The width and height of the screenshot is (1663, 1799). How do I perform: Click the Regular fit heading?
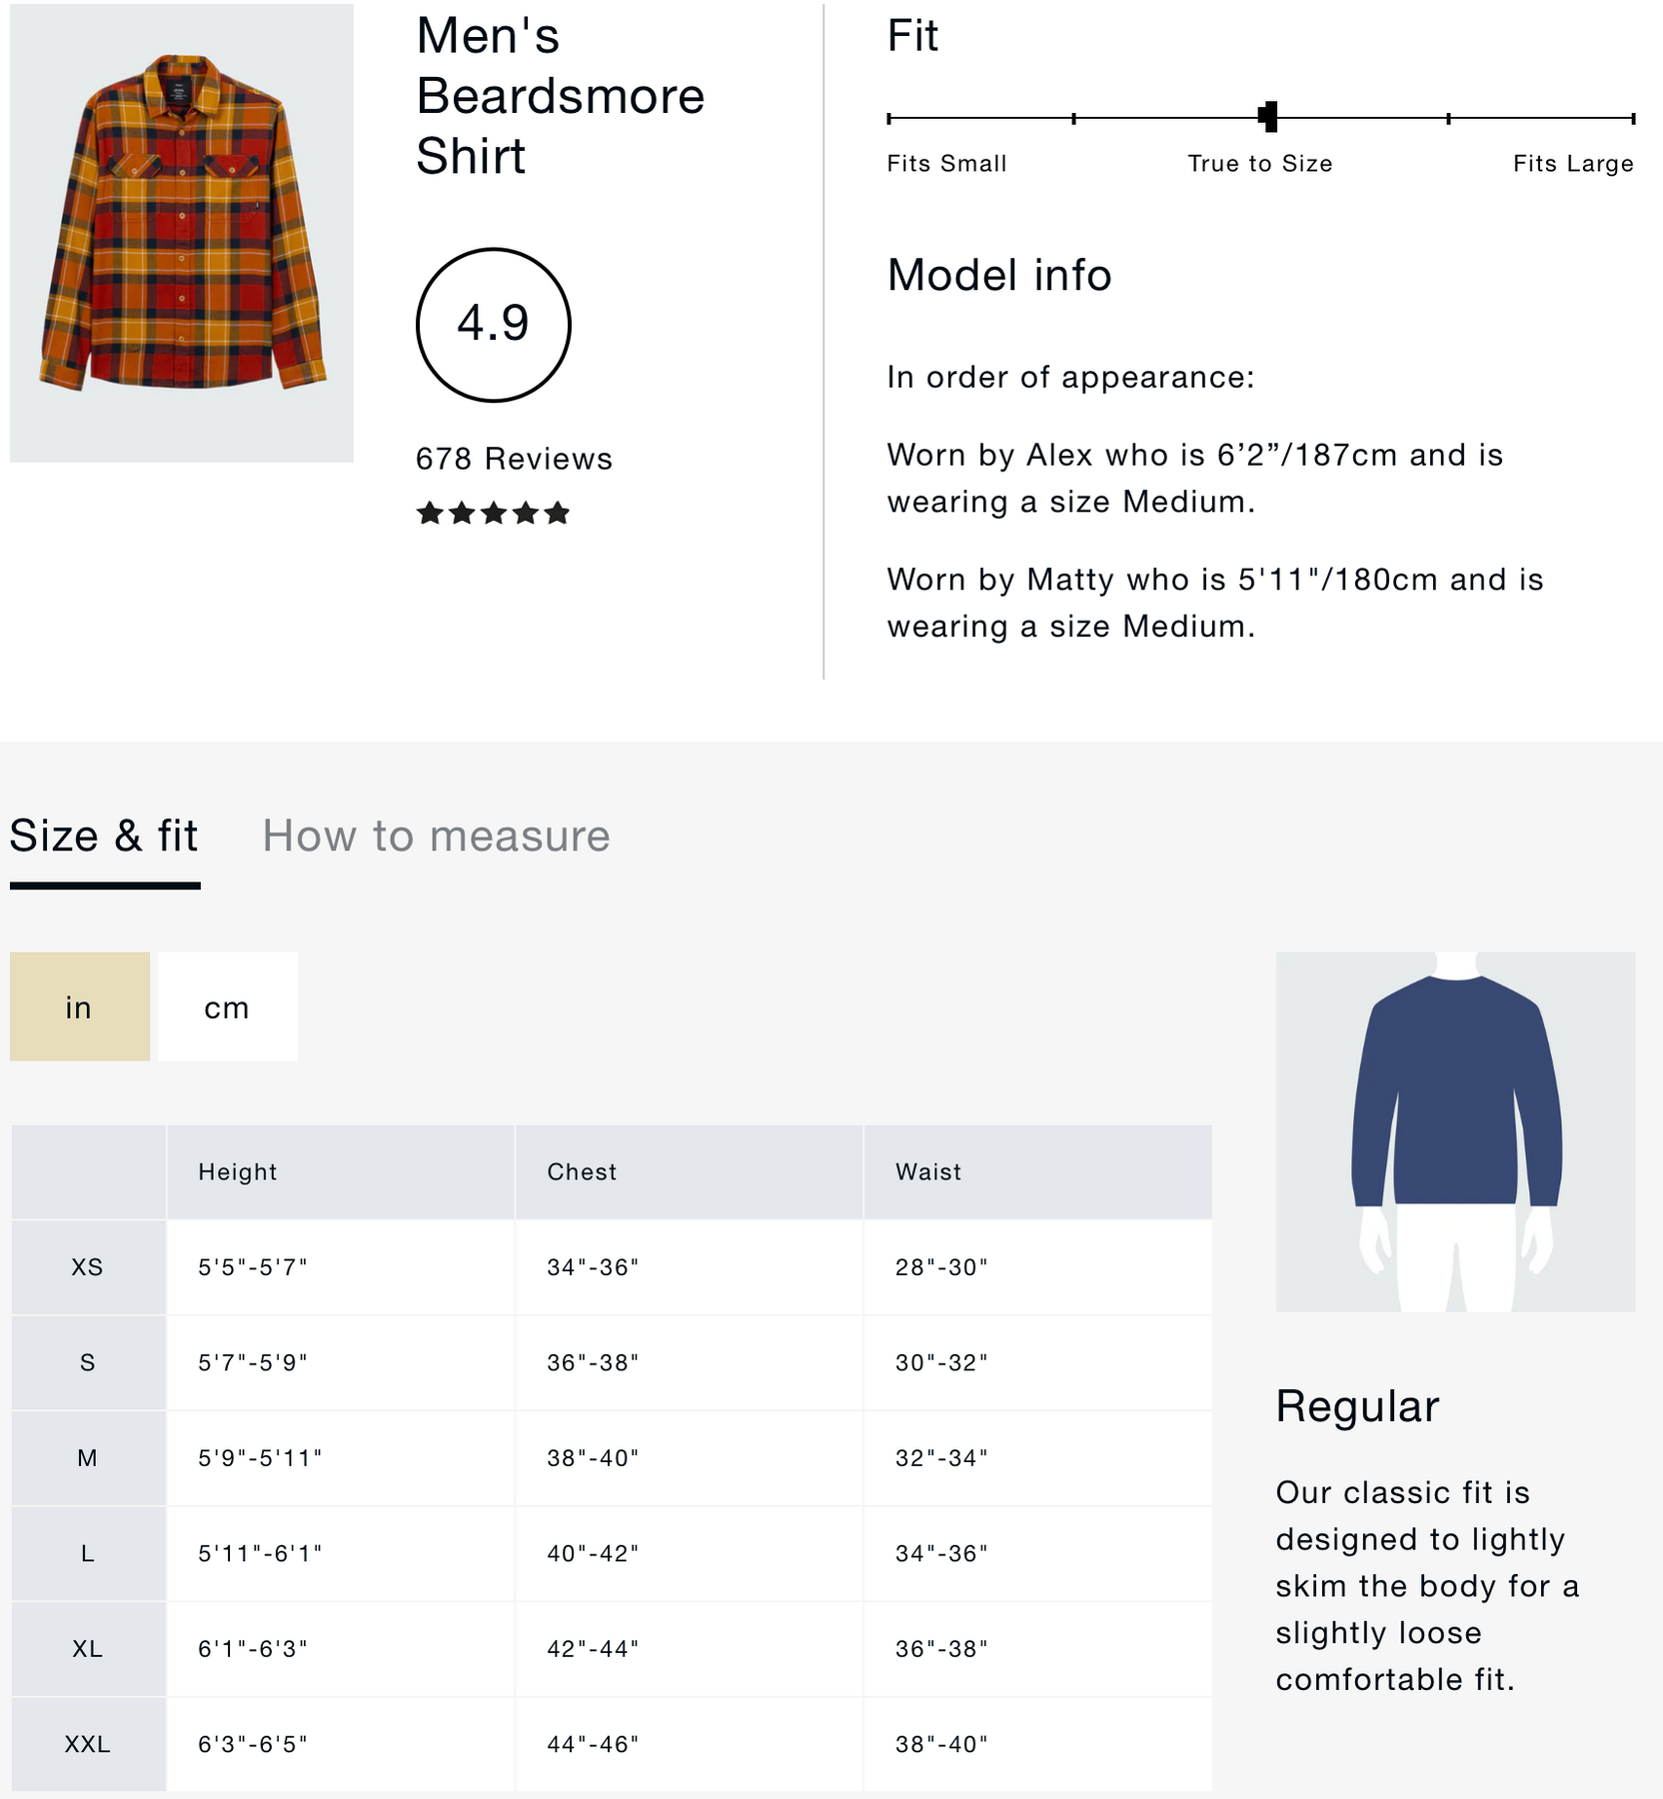click(1356, 1406)
